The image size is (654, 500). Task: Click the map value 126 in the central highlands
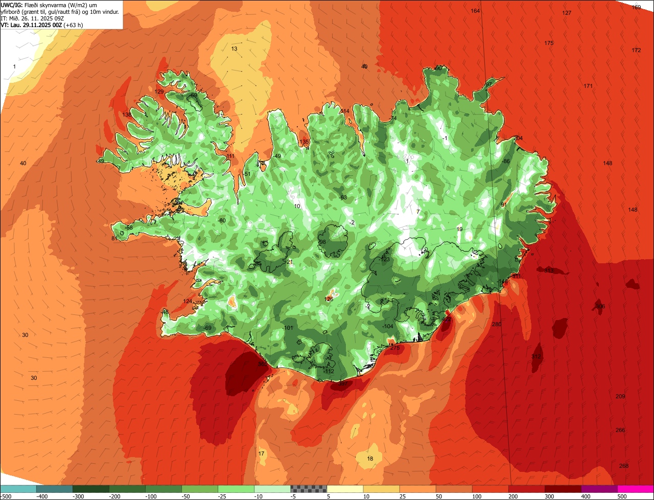(329, 299)
